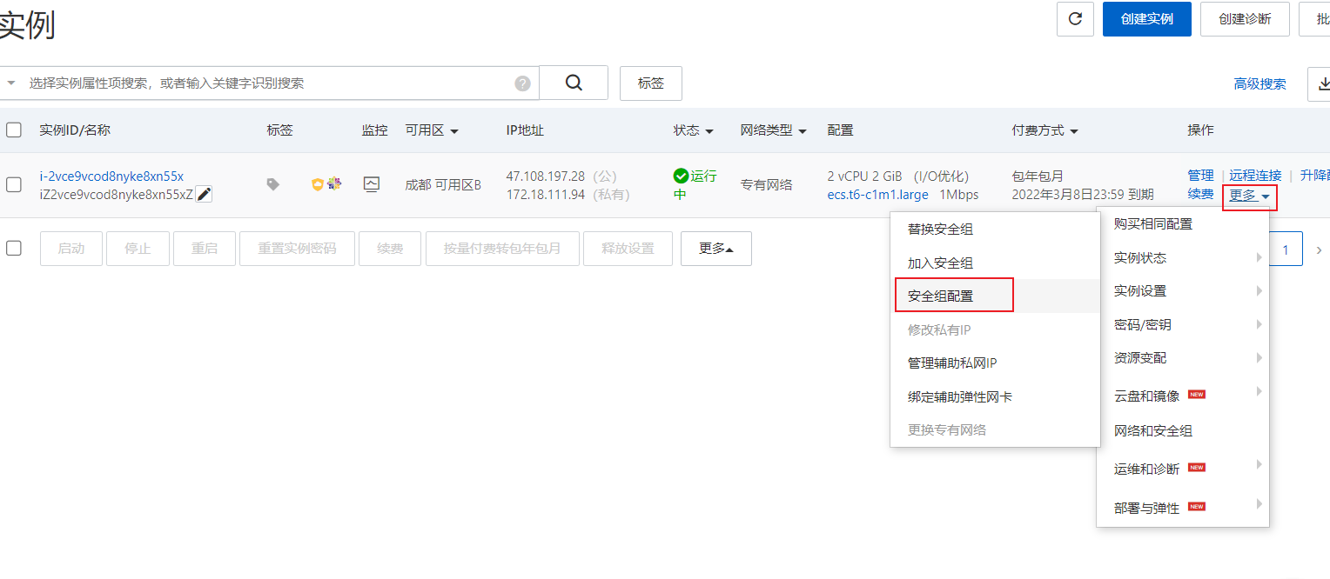Open the 付费方式 column filter
Image resolution: width=1330 pixels, height=579 pixels.
pos(1074,131)
